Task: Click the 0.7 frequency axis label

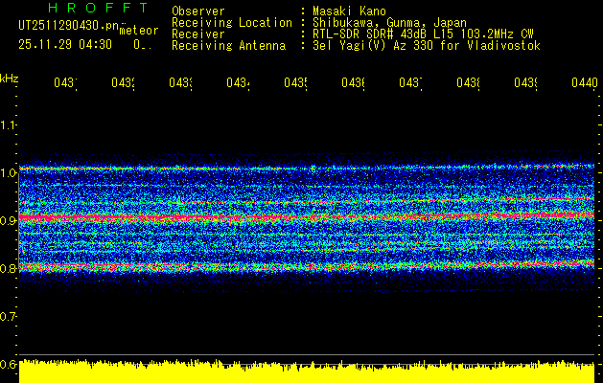Action: [9, 316]
